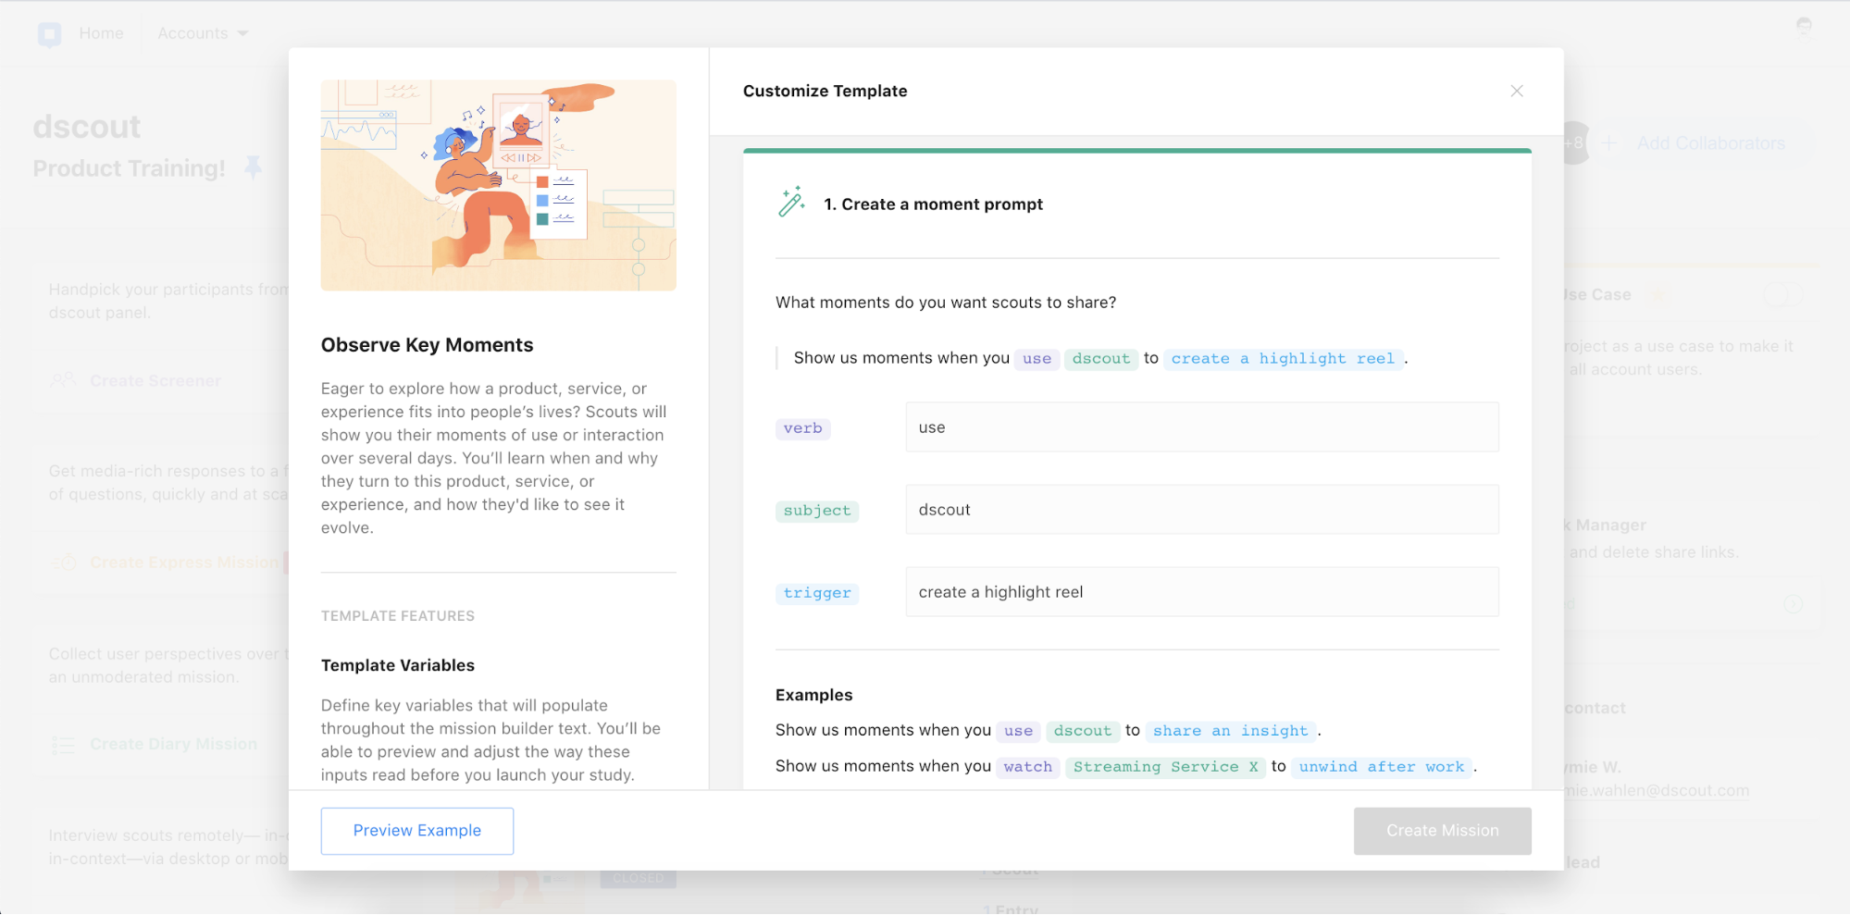Click the Create Mission button
The image size is (1850, 915).
1442,831
